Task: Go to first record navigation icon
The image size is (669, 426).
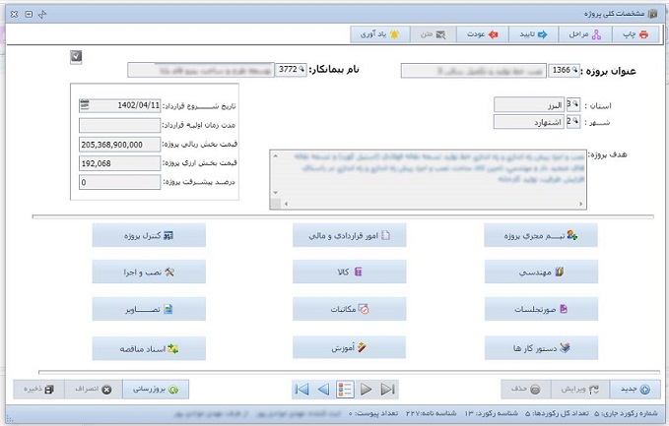Action: [301, 389]
